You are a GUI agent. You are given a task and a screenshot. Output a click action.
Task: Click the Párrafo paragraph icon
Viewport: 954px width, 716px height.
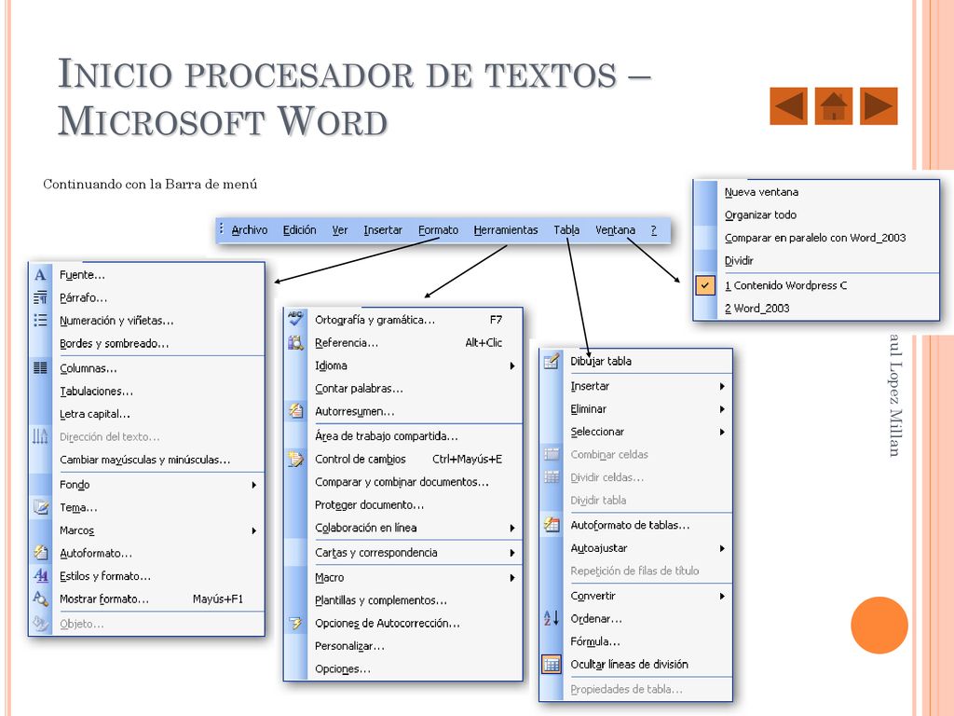(40, 297)
